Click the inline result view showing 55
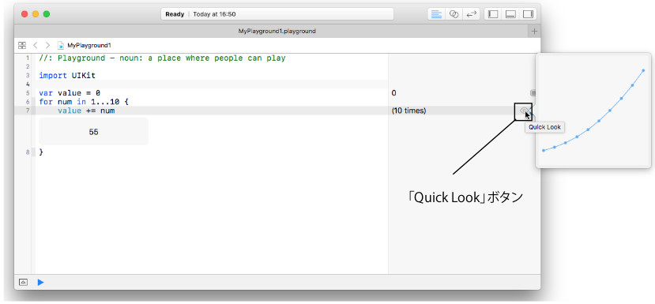655x304 pixels. click(93, 132)
